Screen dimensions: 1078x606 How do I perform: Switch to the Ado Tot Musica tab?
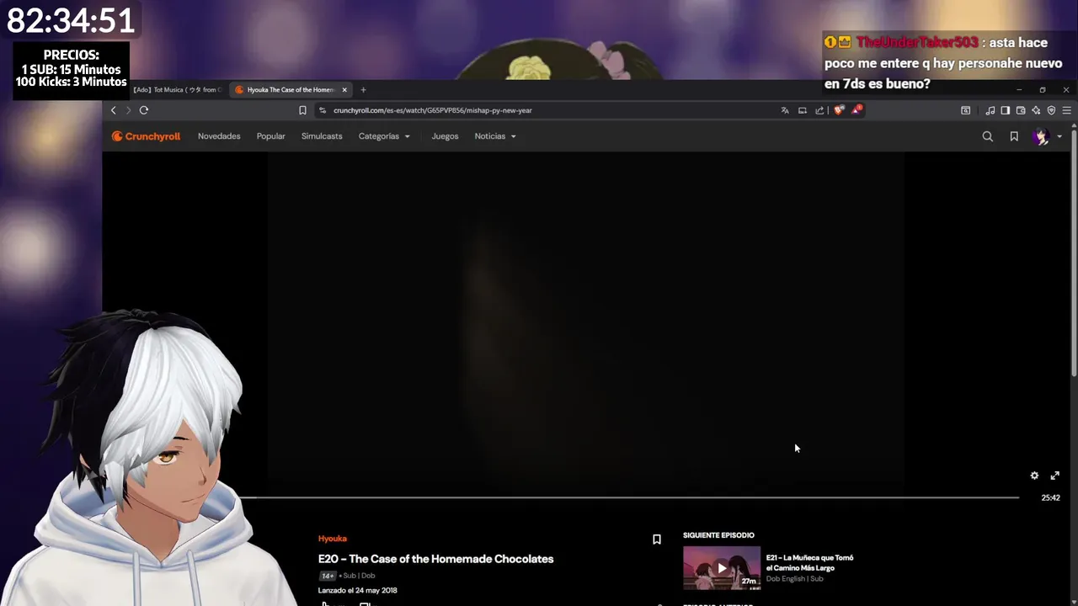click(177, 89)
